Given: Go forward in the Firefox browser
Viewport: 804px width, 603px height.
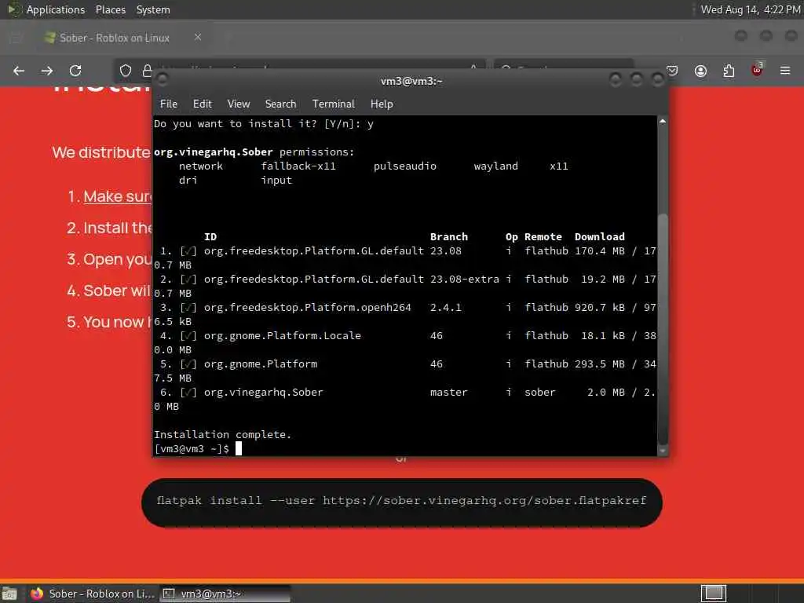Looking at the screenshot, I should tap(47, 71).
